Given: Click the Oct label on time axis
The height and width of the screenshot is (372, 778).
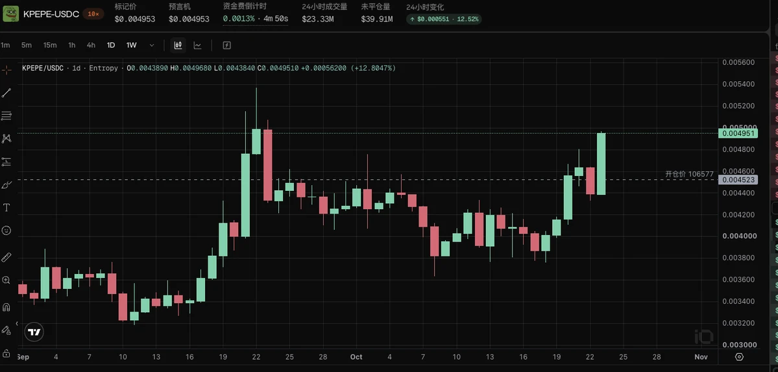Looking at the screenshot, I should 356,356.
